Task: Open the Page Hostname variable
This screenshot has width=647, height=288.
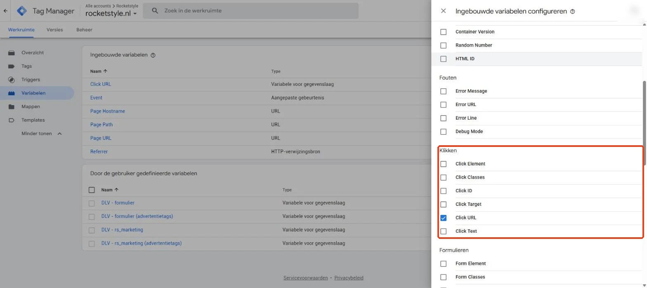Action: 108,111
